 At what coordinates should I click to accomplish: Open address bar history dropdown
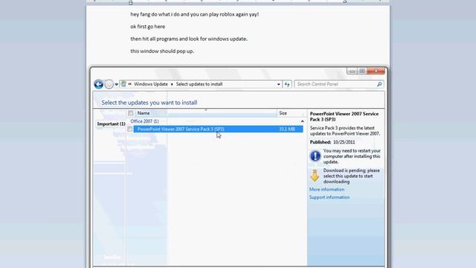tap(278, 84)
